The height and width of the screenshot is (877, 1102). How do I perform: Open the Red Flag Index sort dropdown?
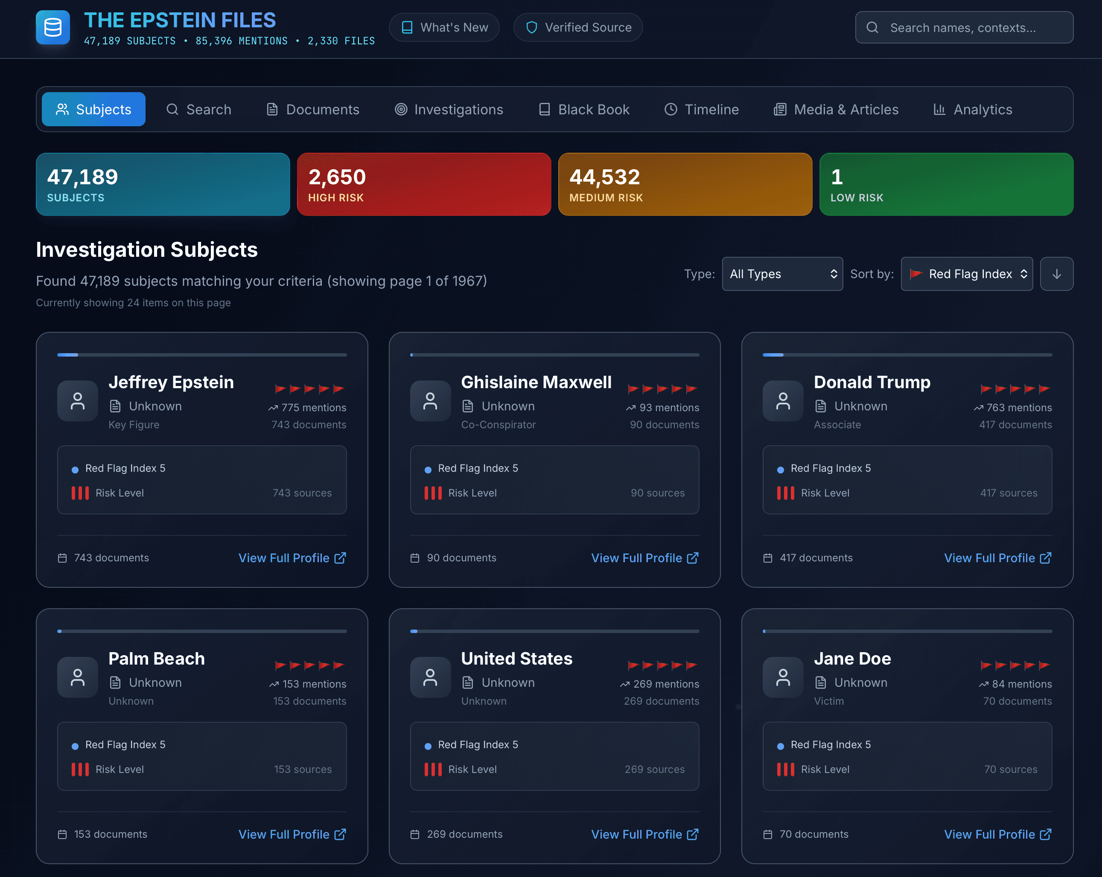coord(967,274)
